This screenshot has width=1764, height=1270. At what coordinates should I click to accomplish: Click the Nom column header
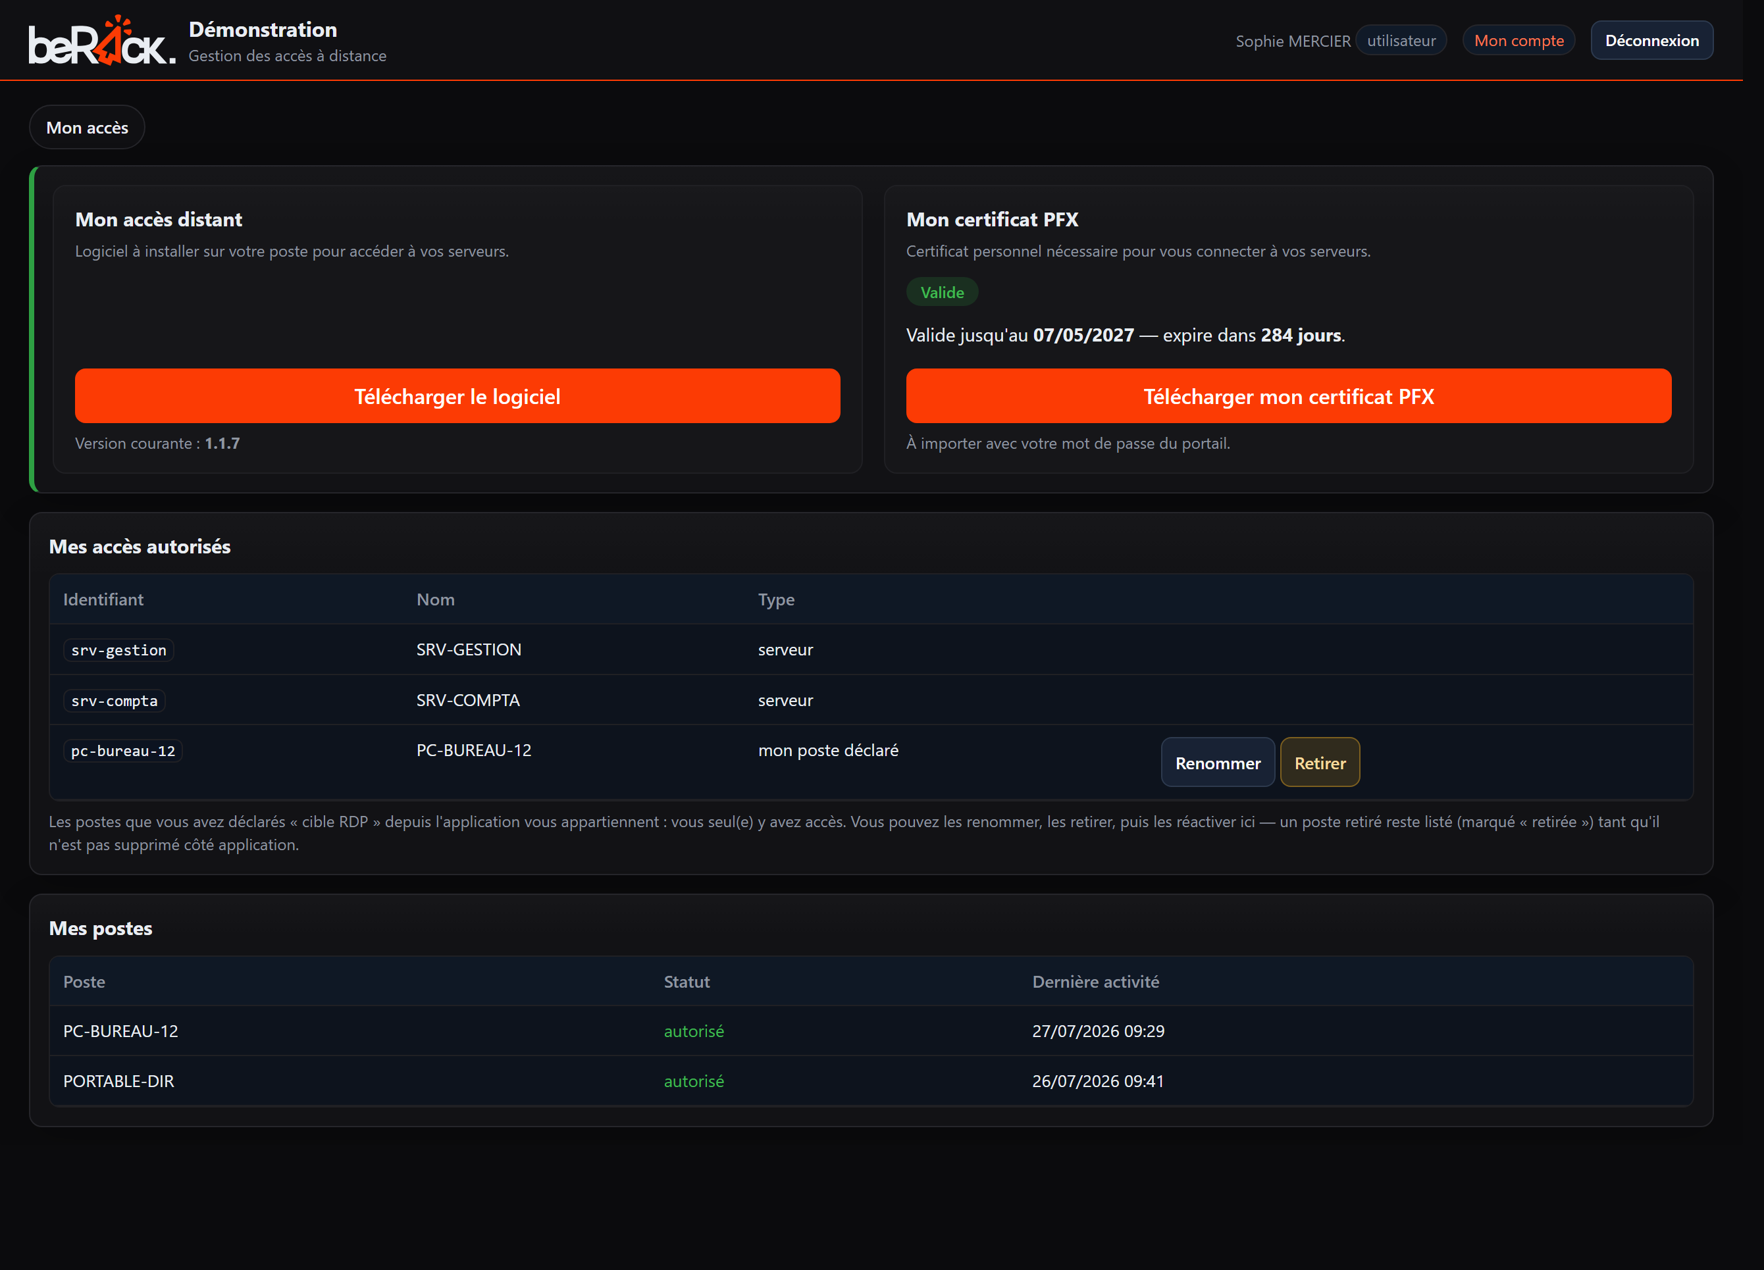tap(436, 599)
